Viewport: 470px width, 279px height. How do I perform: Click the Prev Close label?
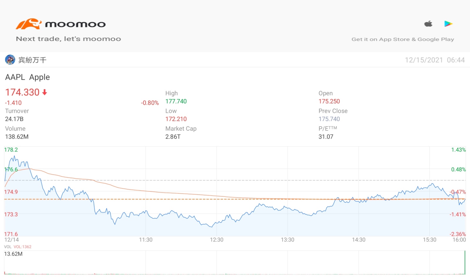(x=333, y=111)
